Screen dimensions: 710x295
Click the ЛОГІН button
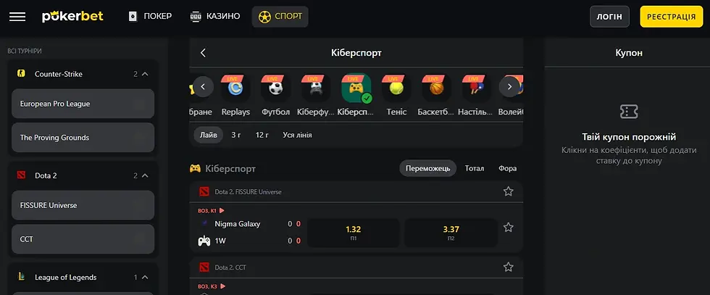tap(609, 17)
